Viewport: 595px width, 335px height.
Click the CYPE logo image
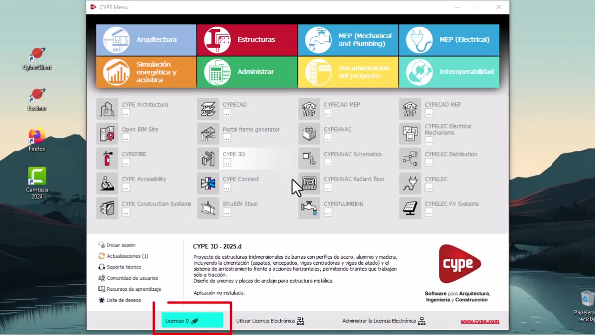point(460,264)
